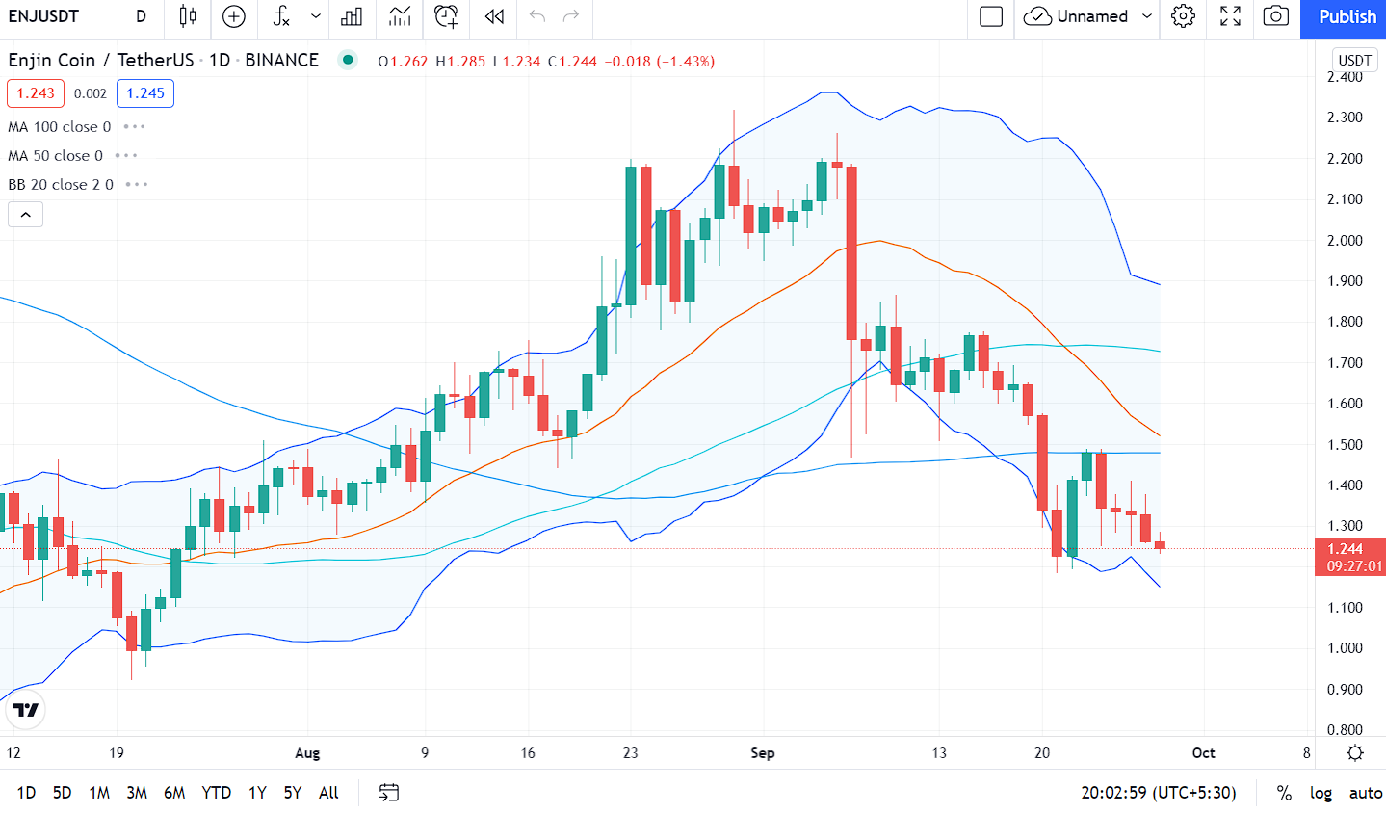Click the Aug label on the time axis

(307, 753)
